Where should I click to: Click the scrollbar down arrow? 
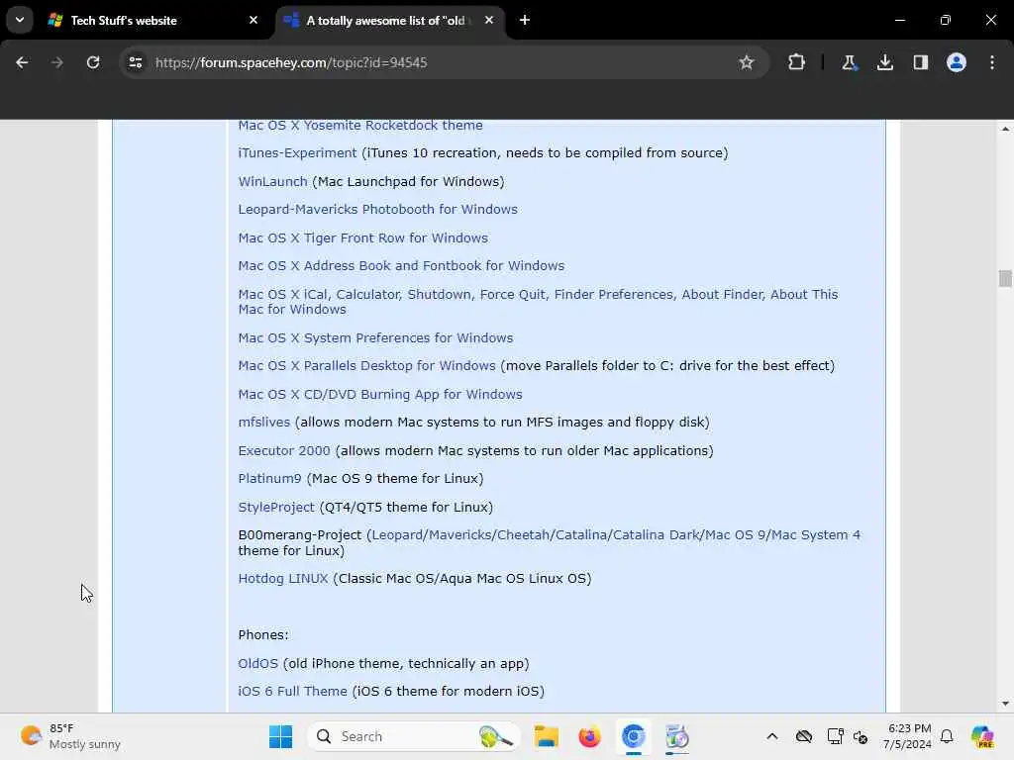(x=1005, y=704)
